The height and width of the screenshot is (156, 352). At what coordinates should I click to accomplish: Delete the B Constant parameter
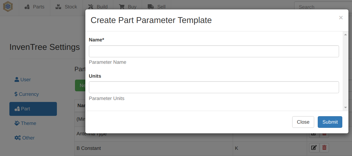tap(325, 148)
